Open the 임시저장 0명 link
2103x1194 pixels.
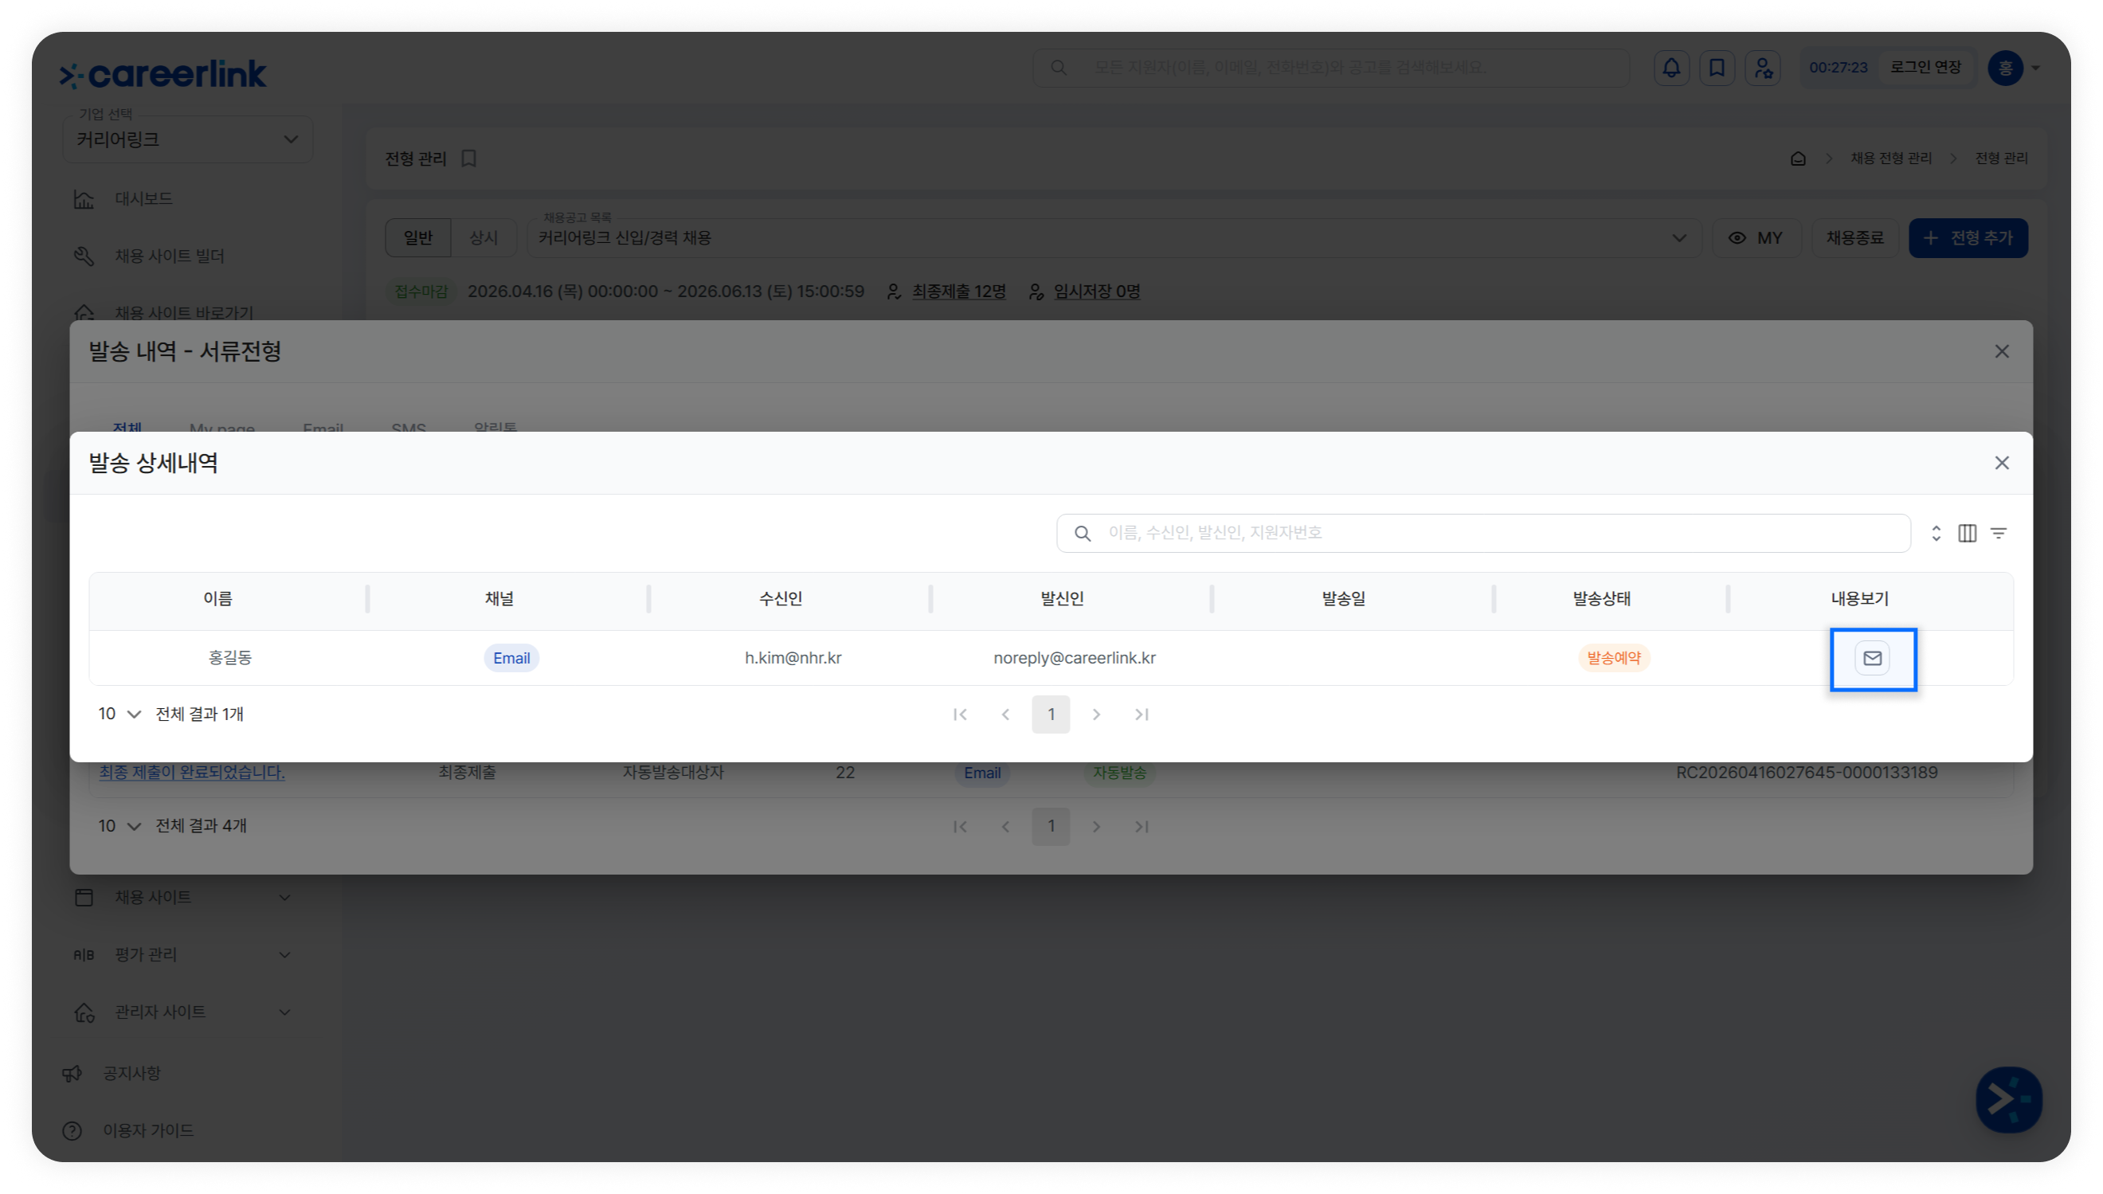1096,292
